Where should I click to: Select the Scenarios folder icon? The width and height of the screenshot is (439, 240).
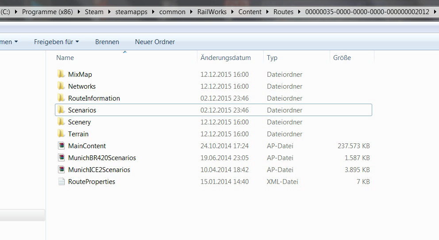tap(61, 110)
